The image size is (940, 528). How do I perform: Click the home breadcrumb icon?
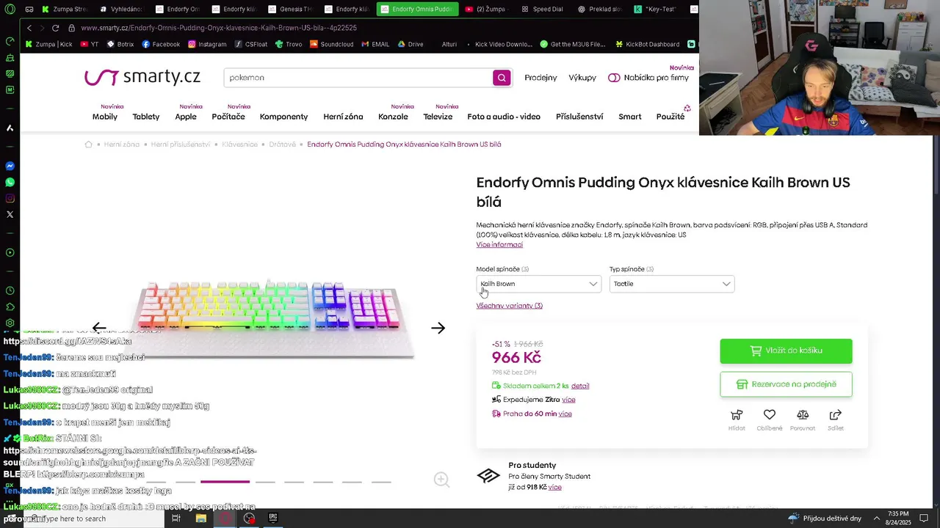(89, 144)
